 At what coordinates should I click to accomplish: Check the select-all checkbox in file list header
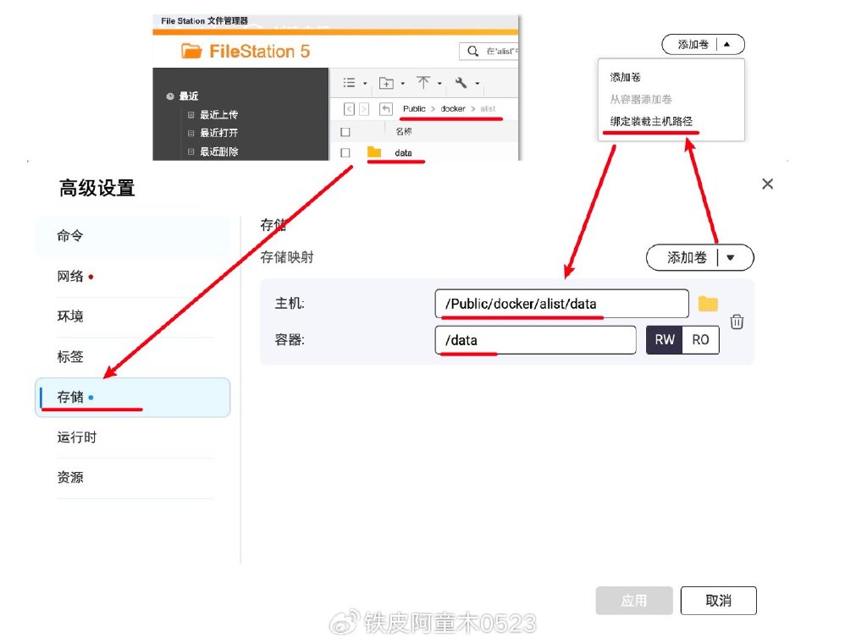pos(346,131)
